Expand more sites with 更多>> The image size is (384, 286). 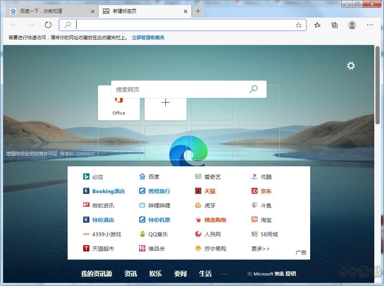tap(260, 248)
